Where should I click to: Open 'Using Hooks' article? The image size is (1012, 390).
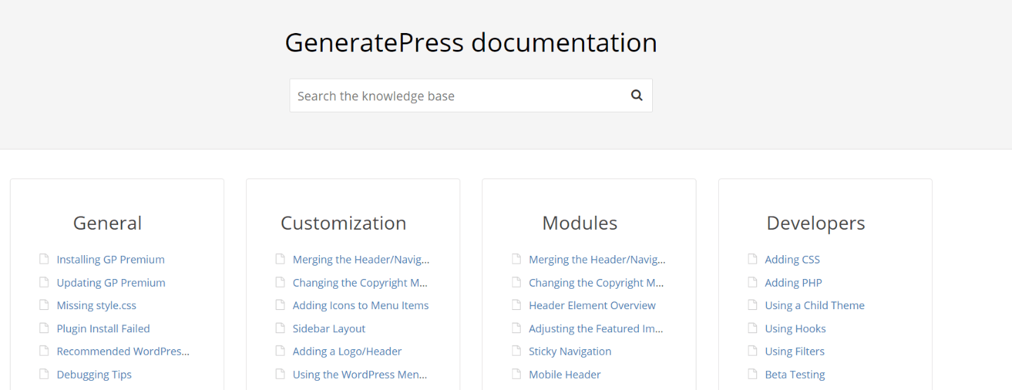coord(796,328)
